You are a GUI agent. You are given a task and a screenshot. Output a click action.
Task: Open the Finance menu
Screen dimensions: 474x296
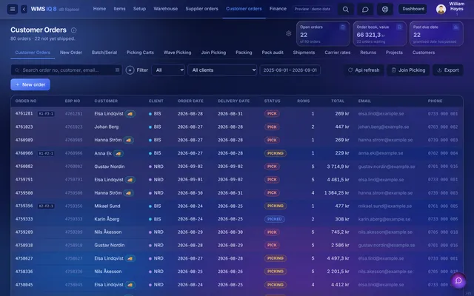[x=278, y=9]
